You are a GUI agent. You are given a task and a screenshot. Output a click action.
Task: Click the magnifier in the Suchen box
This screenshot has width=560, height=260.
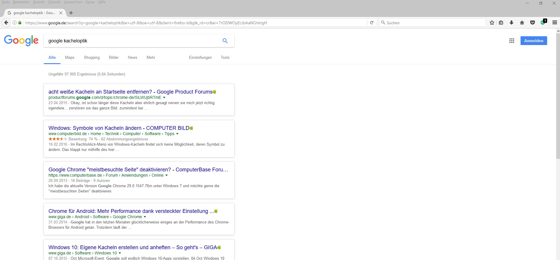(x=383, y=23)
